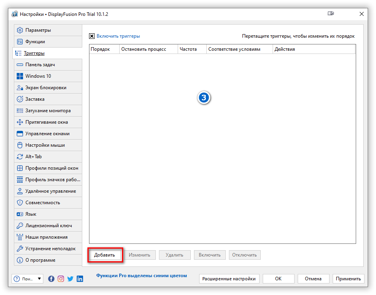Click the monitor icon in title bar
This screenshot has width=376, height=295.
(x=331, y=13)
